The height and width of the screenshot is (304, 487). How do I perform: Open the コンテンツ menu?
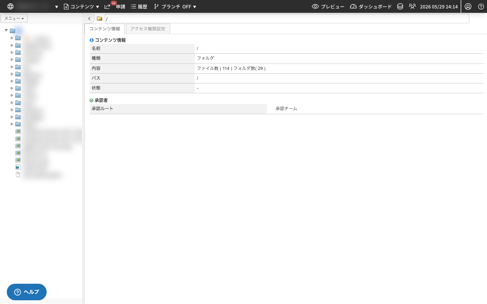pos(82,6)
